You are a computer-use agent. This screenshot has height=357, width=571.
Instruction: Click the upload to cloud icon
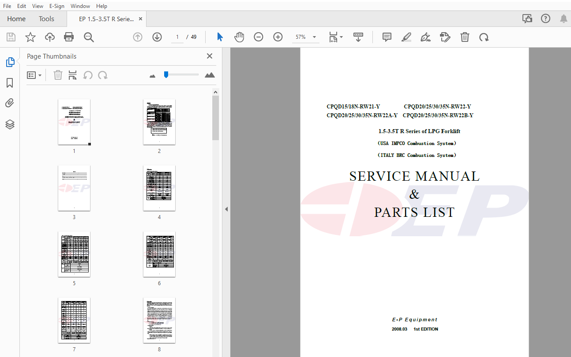pos(50,37)
